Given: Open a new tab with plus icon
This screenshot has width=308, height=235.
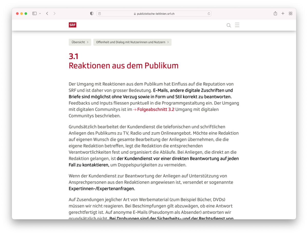Looking at the screenshot, I should [283, 14].
